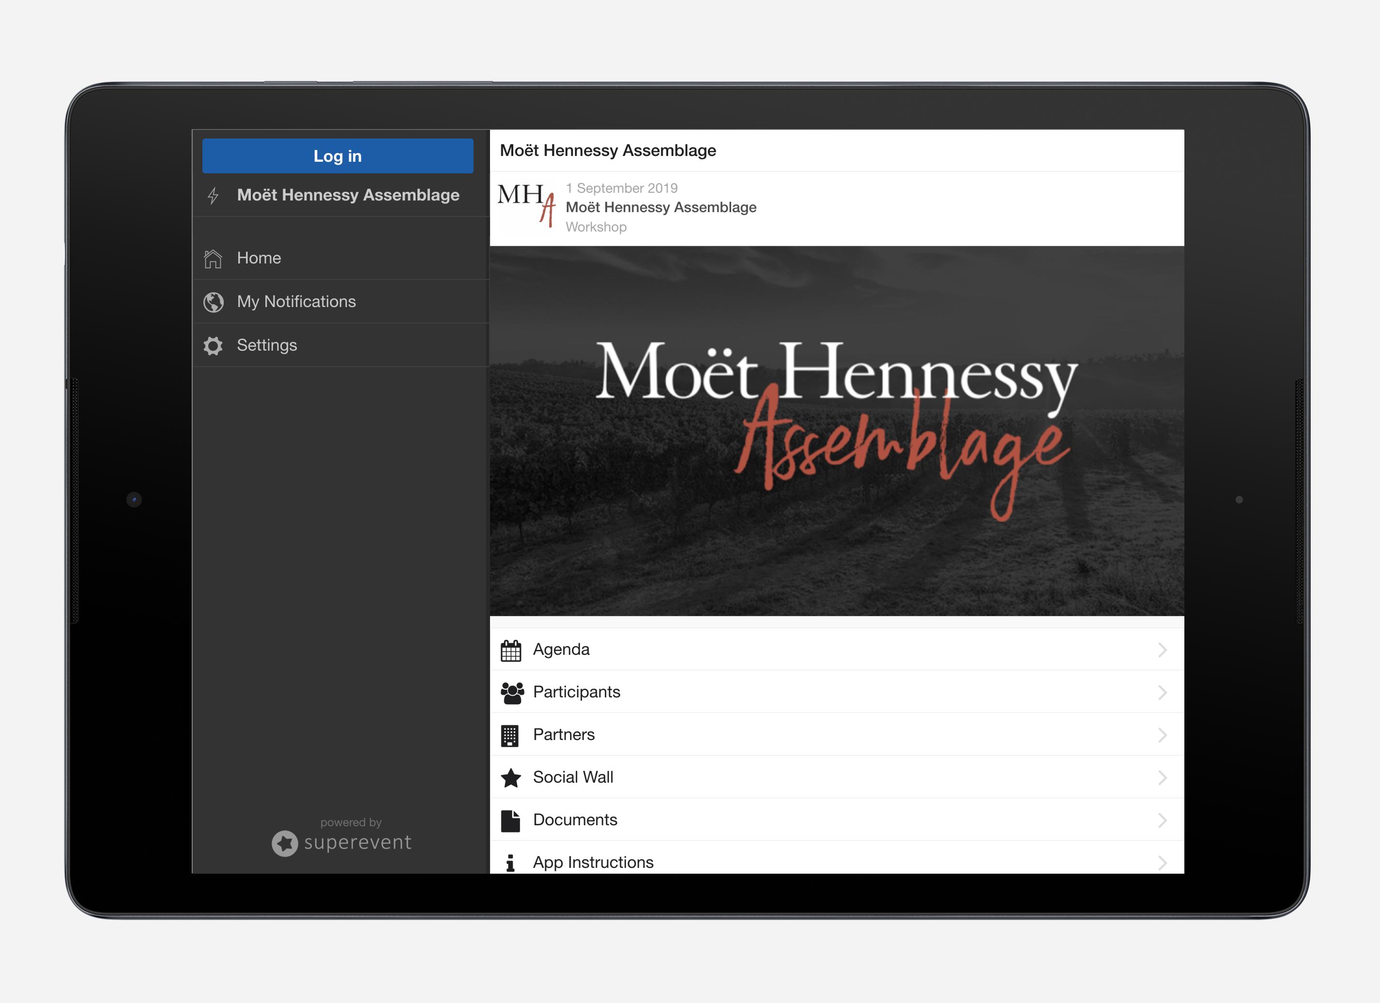Open the Home menu item
The width and height of the screenshot is (1380, 1003).
341,258
